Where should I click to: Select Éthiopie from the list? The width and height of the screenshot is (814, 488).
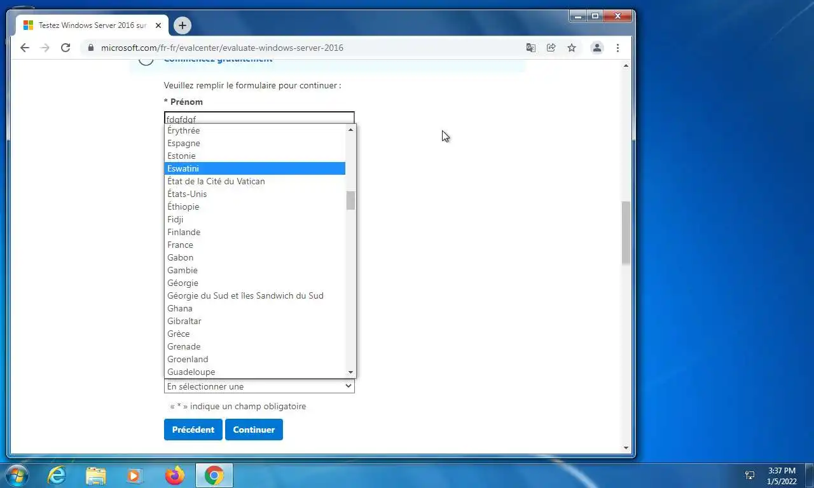tap(254, 207)
